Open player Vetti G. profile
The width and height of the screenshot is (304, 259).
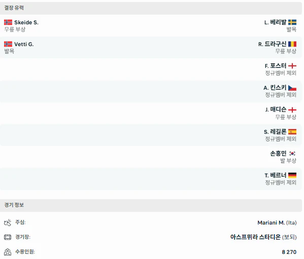(x=24, y=44)
